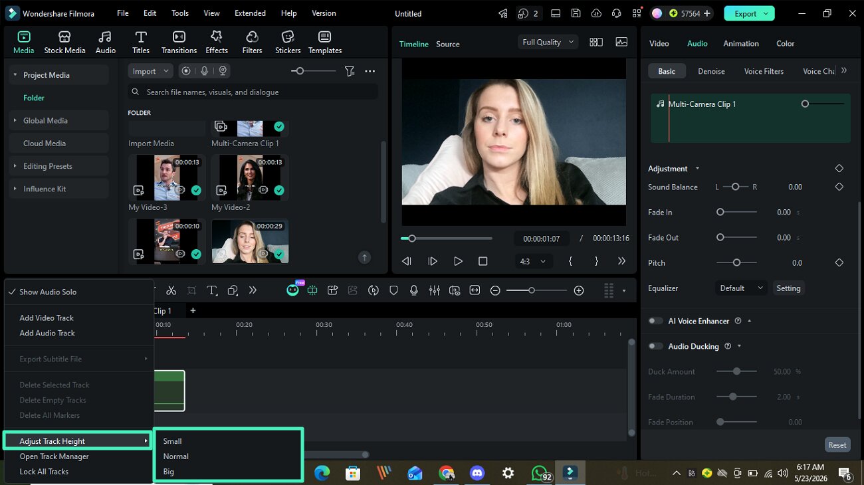Click the filter icon in media panel
Image resolution: width=864 pixels, height=485 pixels.
(x=350, y=71)
